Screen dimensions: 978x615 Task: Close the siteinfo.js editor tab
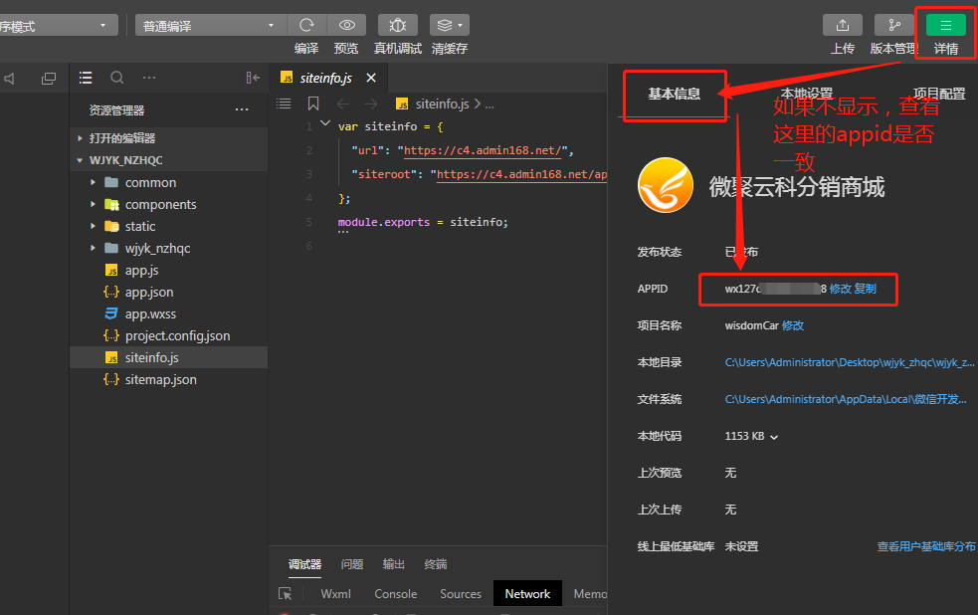click(x=371, y=78)
